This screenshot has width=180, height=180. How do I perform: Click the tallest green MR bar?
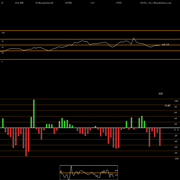(x=34, y=114)
